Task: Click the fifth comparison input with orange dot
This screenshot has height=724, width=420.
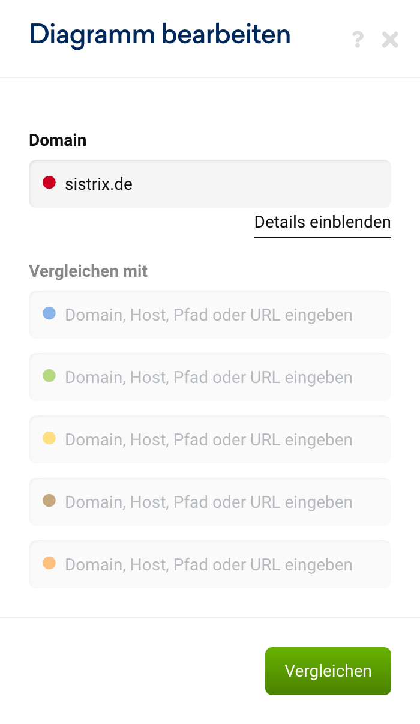Action: point(222,564)
